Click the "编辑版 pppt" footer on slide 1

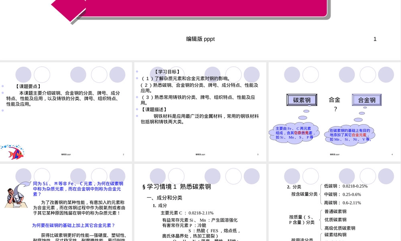point(200,39)
